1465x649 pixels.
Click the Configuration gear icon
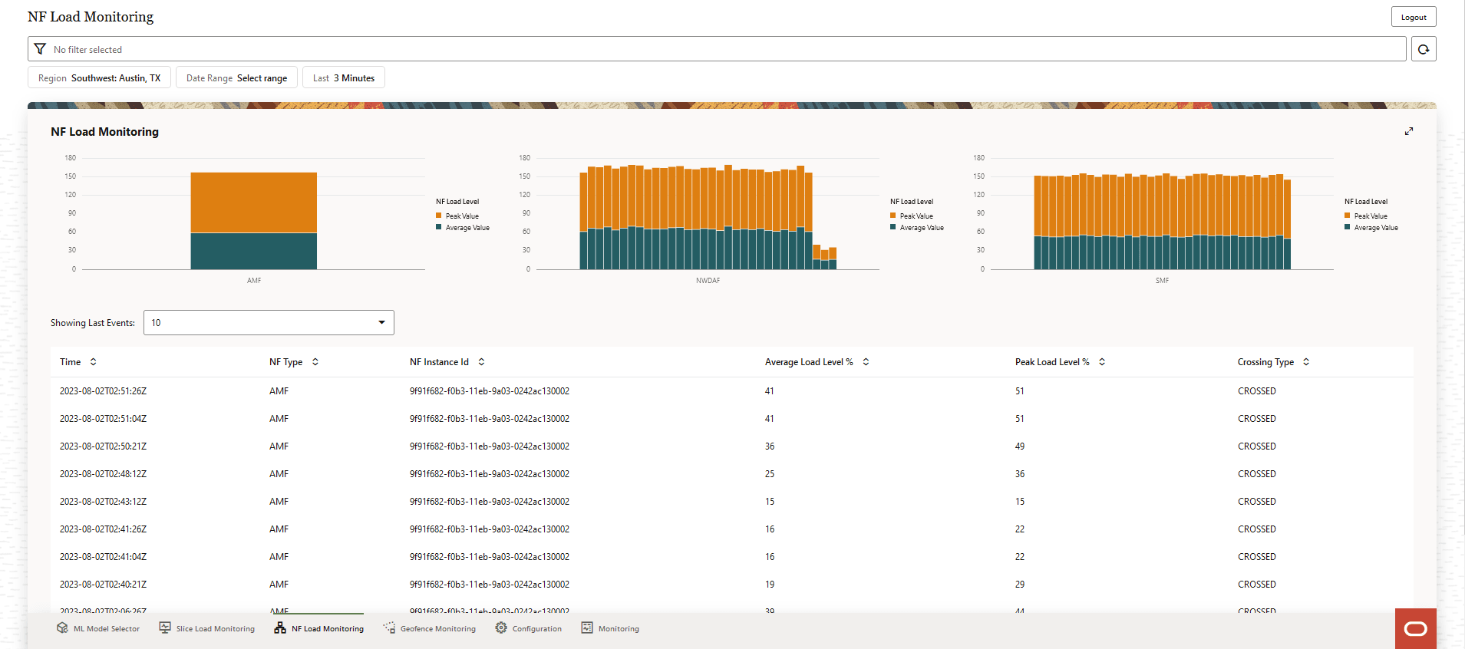[x=501, y=628]
